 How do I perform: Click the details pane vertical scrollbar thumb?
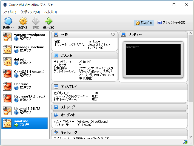[190, 69]
